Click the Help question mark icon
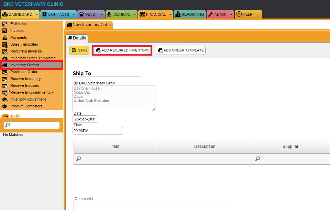The width and height of the screenshot is (330, 210). click(x=239, y=14)
